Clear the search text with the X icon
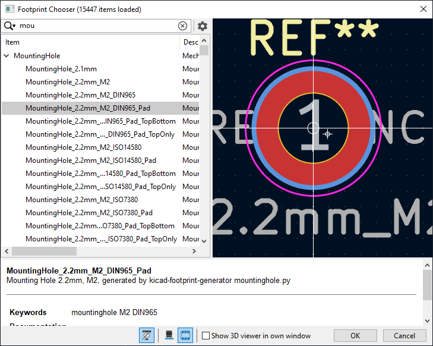433x346 pixels. pos(182,26)
